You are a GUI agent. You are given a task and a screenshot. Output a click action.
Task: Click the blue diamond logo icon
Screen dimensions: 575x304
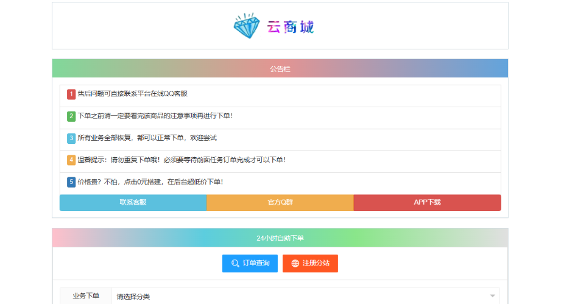[246, 26]
